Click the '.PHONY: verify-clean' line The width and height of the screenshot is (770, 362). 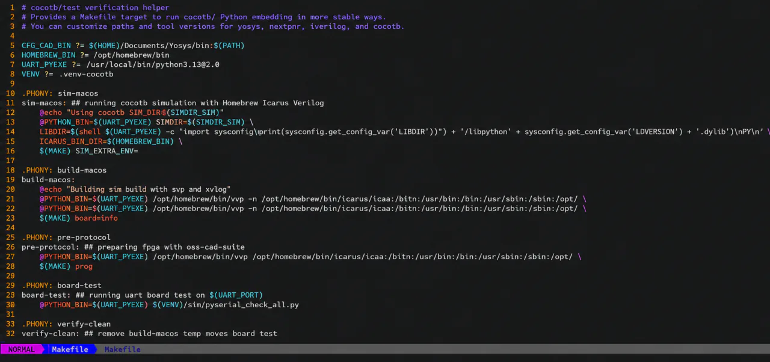tap(66, 325)
